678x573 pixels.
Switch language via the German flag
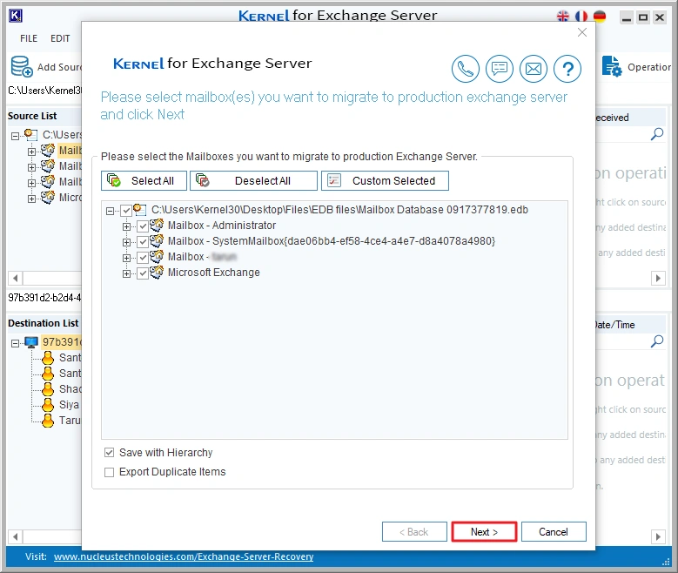[x=600, y=17]
